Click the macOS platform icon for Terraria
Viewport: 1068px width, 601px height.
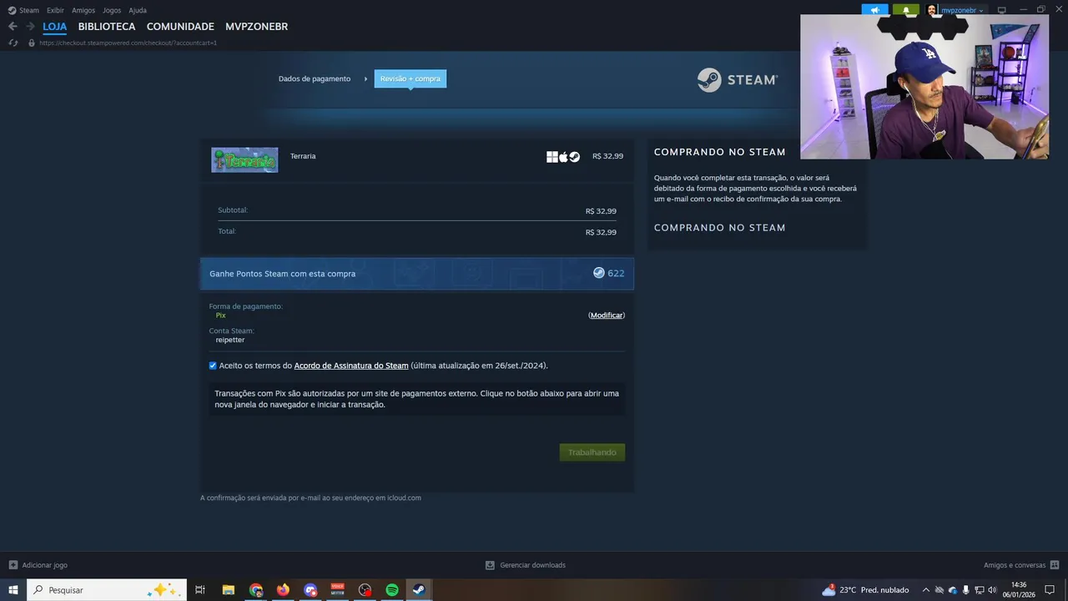563,156
